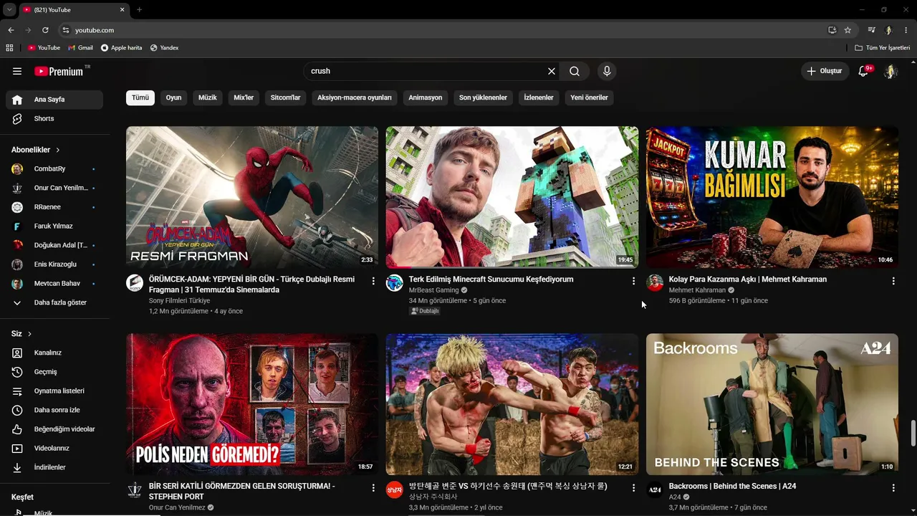917x516 pixels.
Task: Select the Oyun filter chip
Action: (x=174, y=97)
